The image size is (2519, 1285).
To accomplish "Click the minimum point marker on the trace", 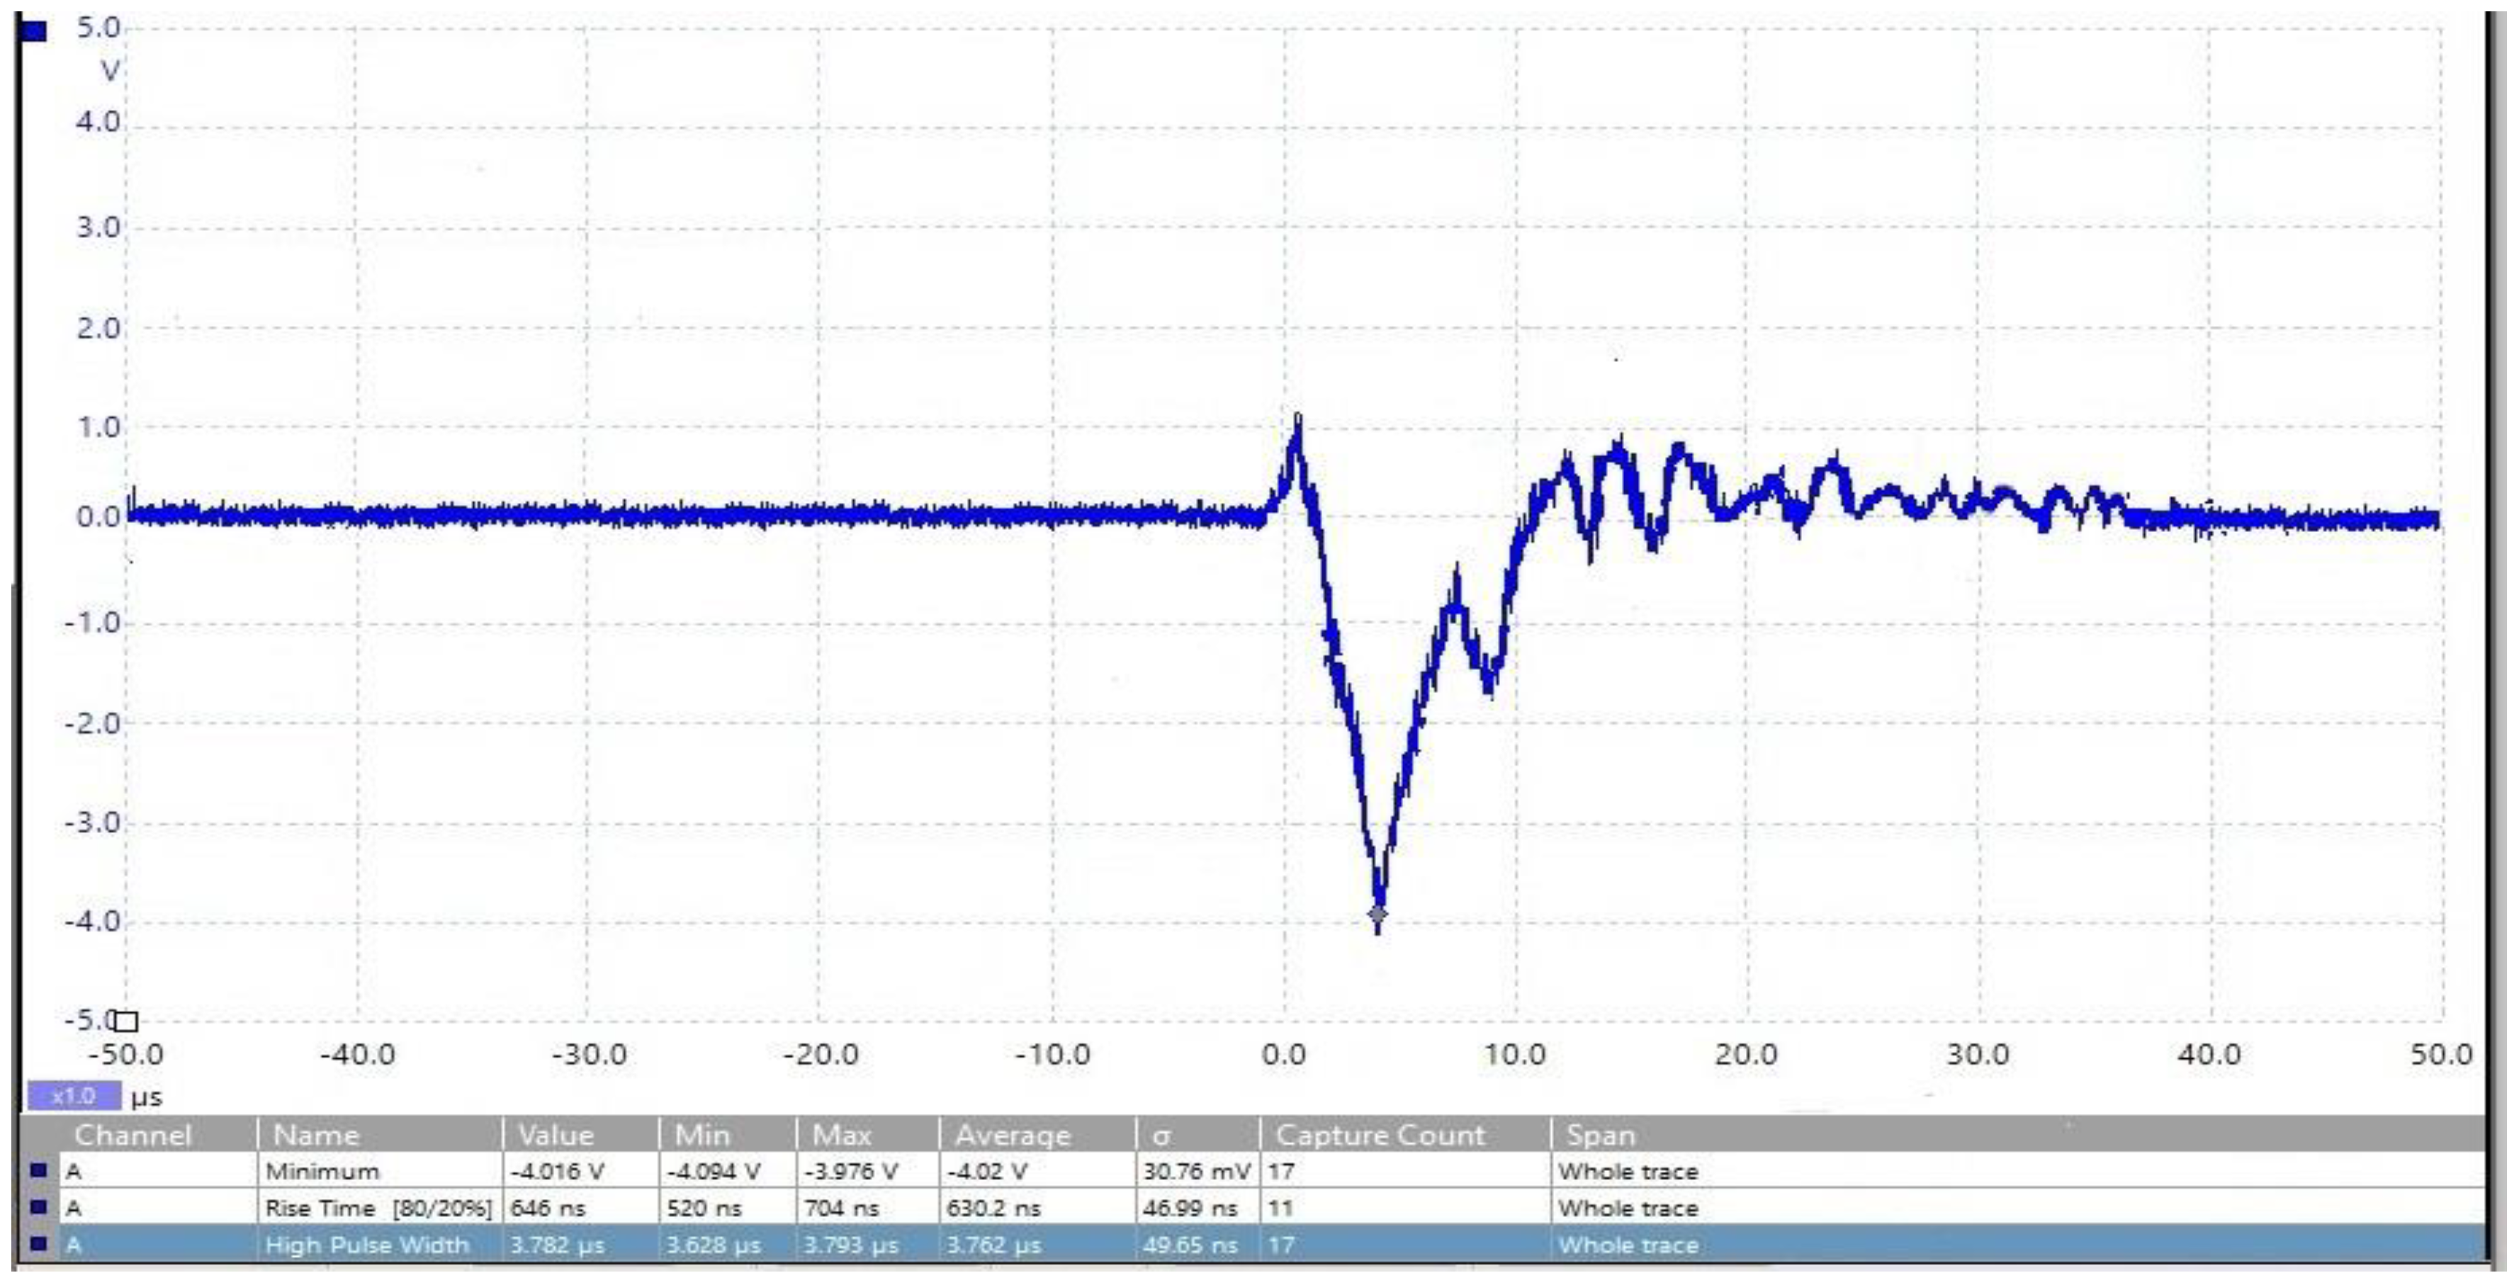I will click(x=1377, y=915).
